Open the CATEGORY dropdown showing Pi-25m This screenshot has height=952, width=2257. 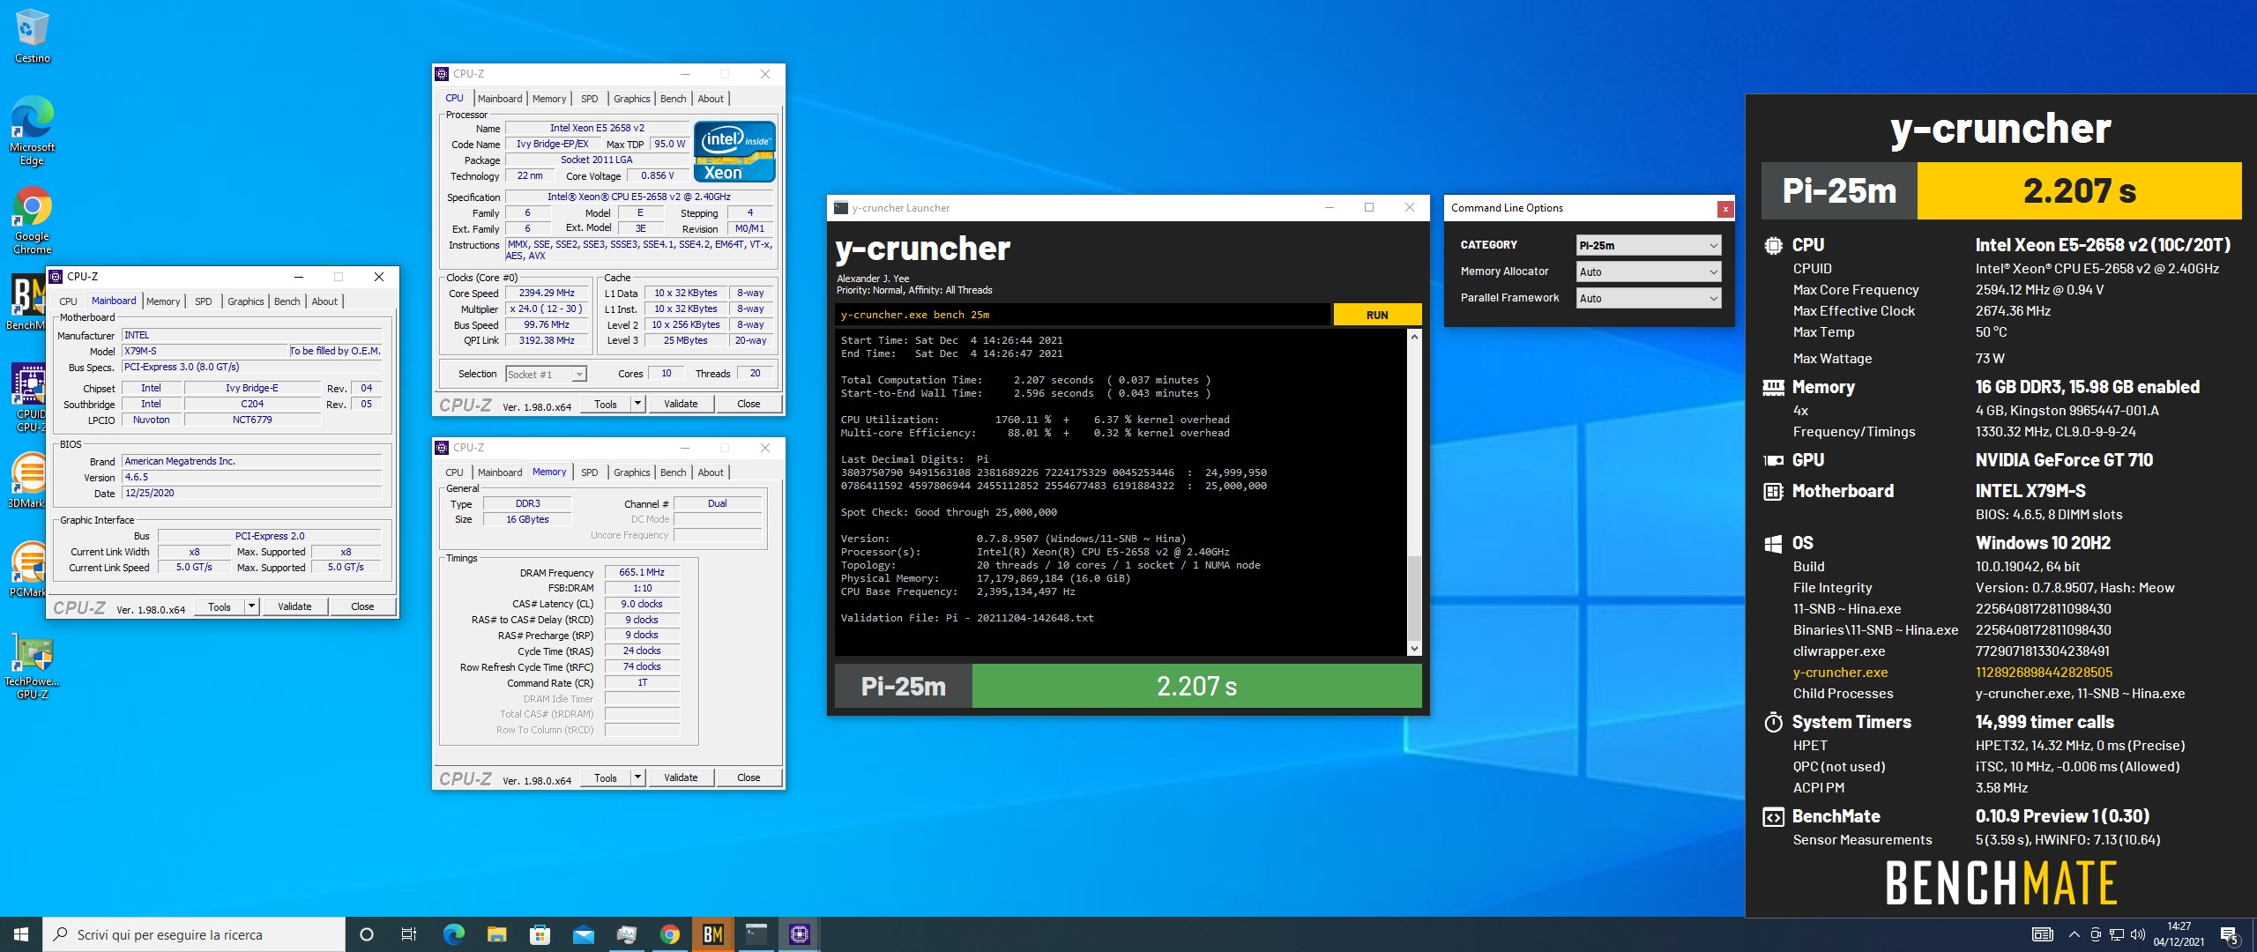click(1648, 245)
